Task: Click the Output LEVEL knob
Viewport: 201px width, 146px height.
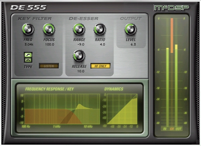Action: (130, 29)
